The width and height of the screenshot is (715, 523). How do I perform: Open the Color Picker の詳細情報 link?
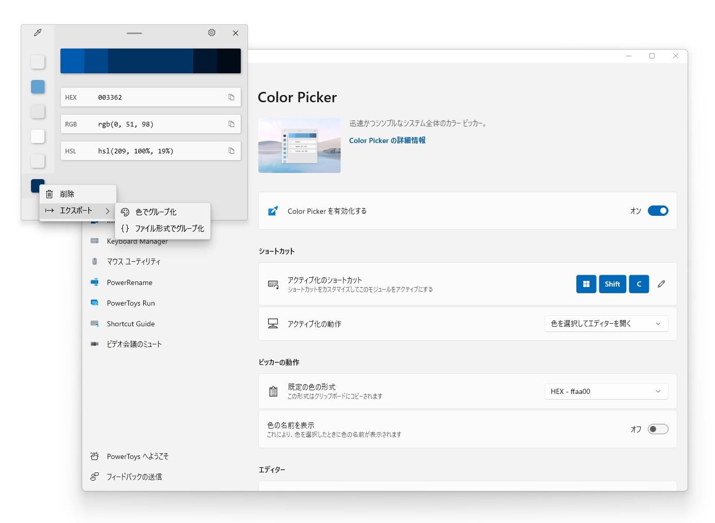(x=387, y=140)
